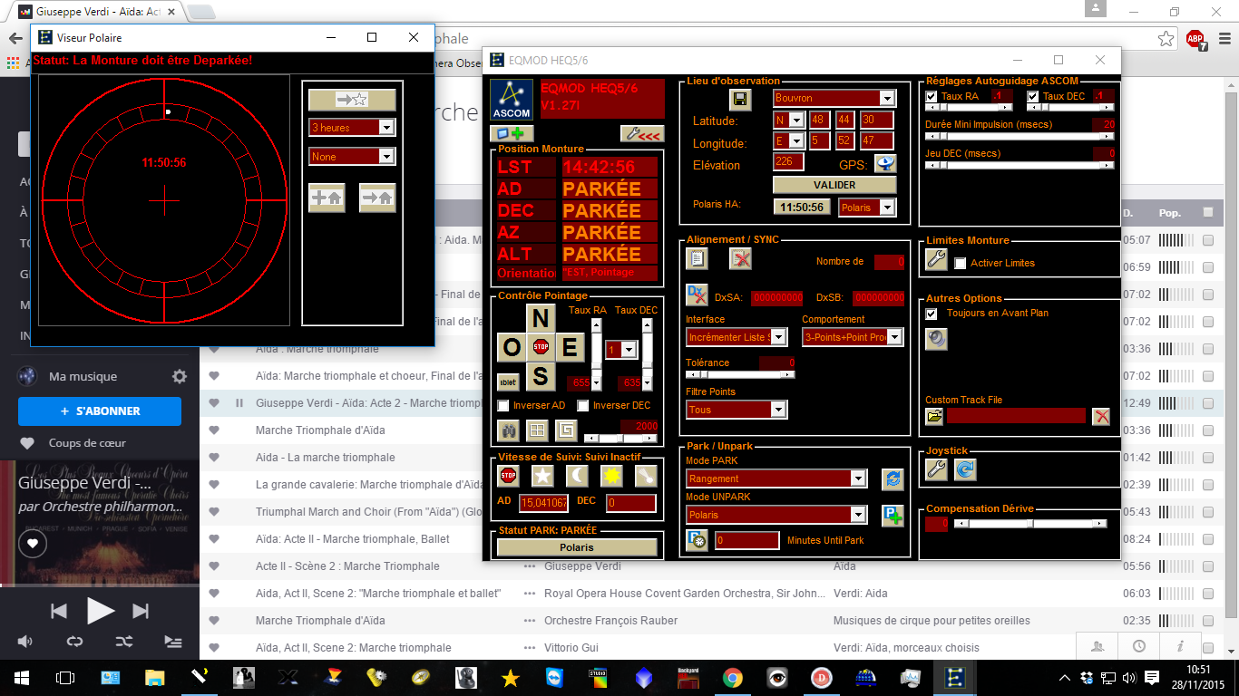The height and width of the screenshot is (696, 1239).
Task: Start solar tracking with the sun icon
Action: pos(611,475)
